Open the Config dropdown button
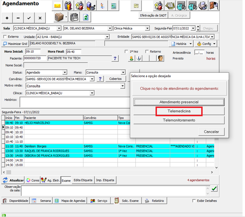245x217 pixels. click(x=206, y=44)
